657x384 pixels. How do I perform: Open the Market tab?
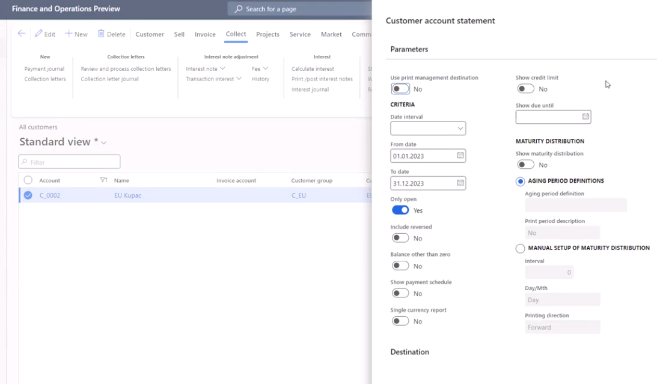(x=331, y=34)
